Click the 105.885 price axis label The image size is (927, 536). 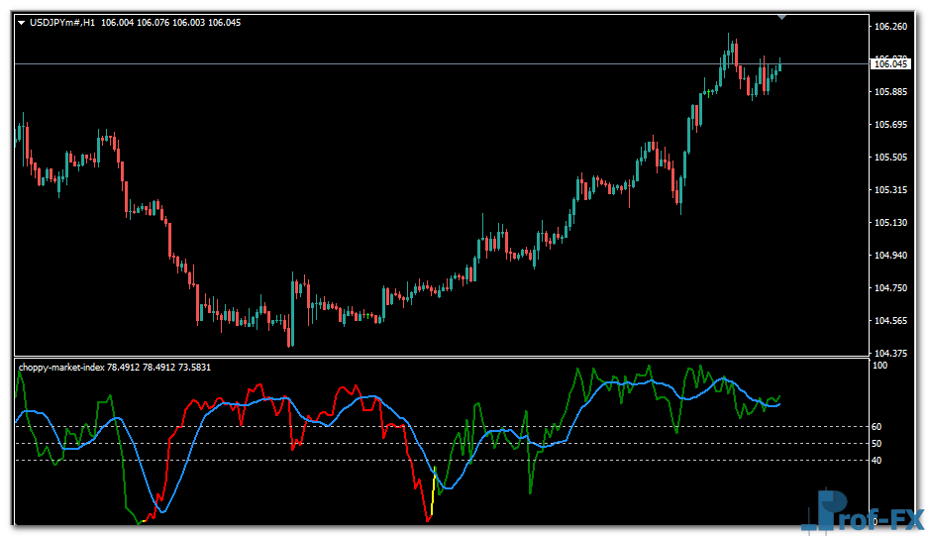(x=891, y=92)
